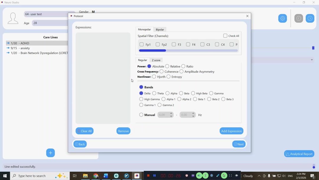Select the Regular tab

[x=142, y=60]
